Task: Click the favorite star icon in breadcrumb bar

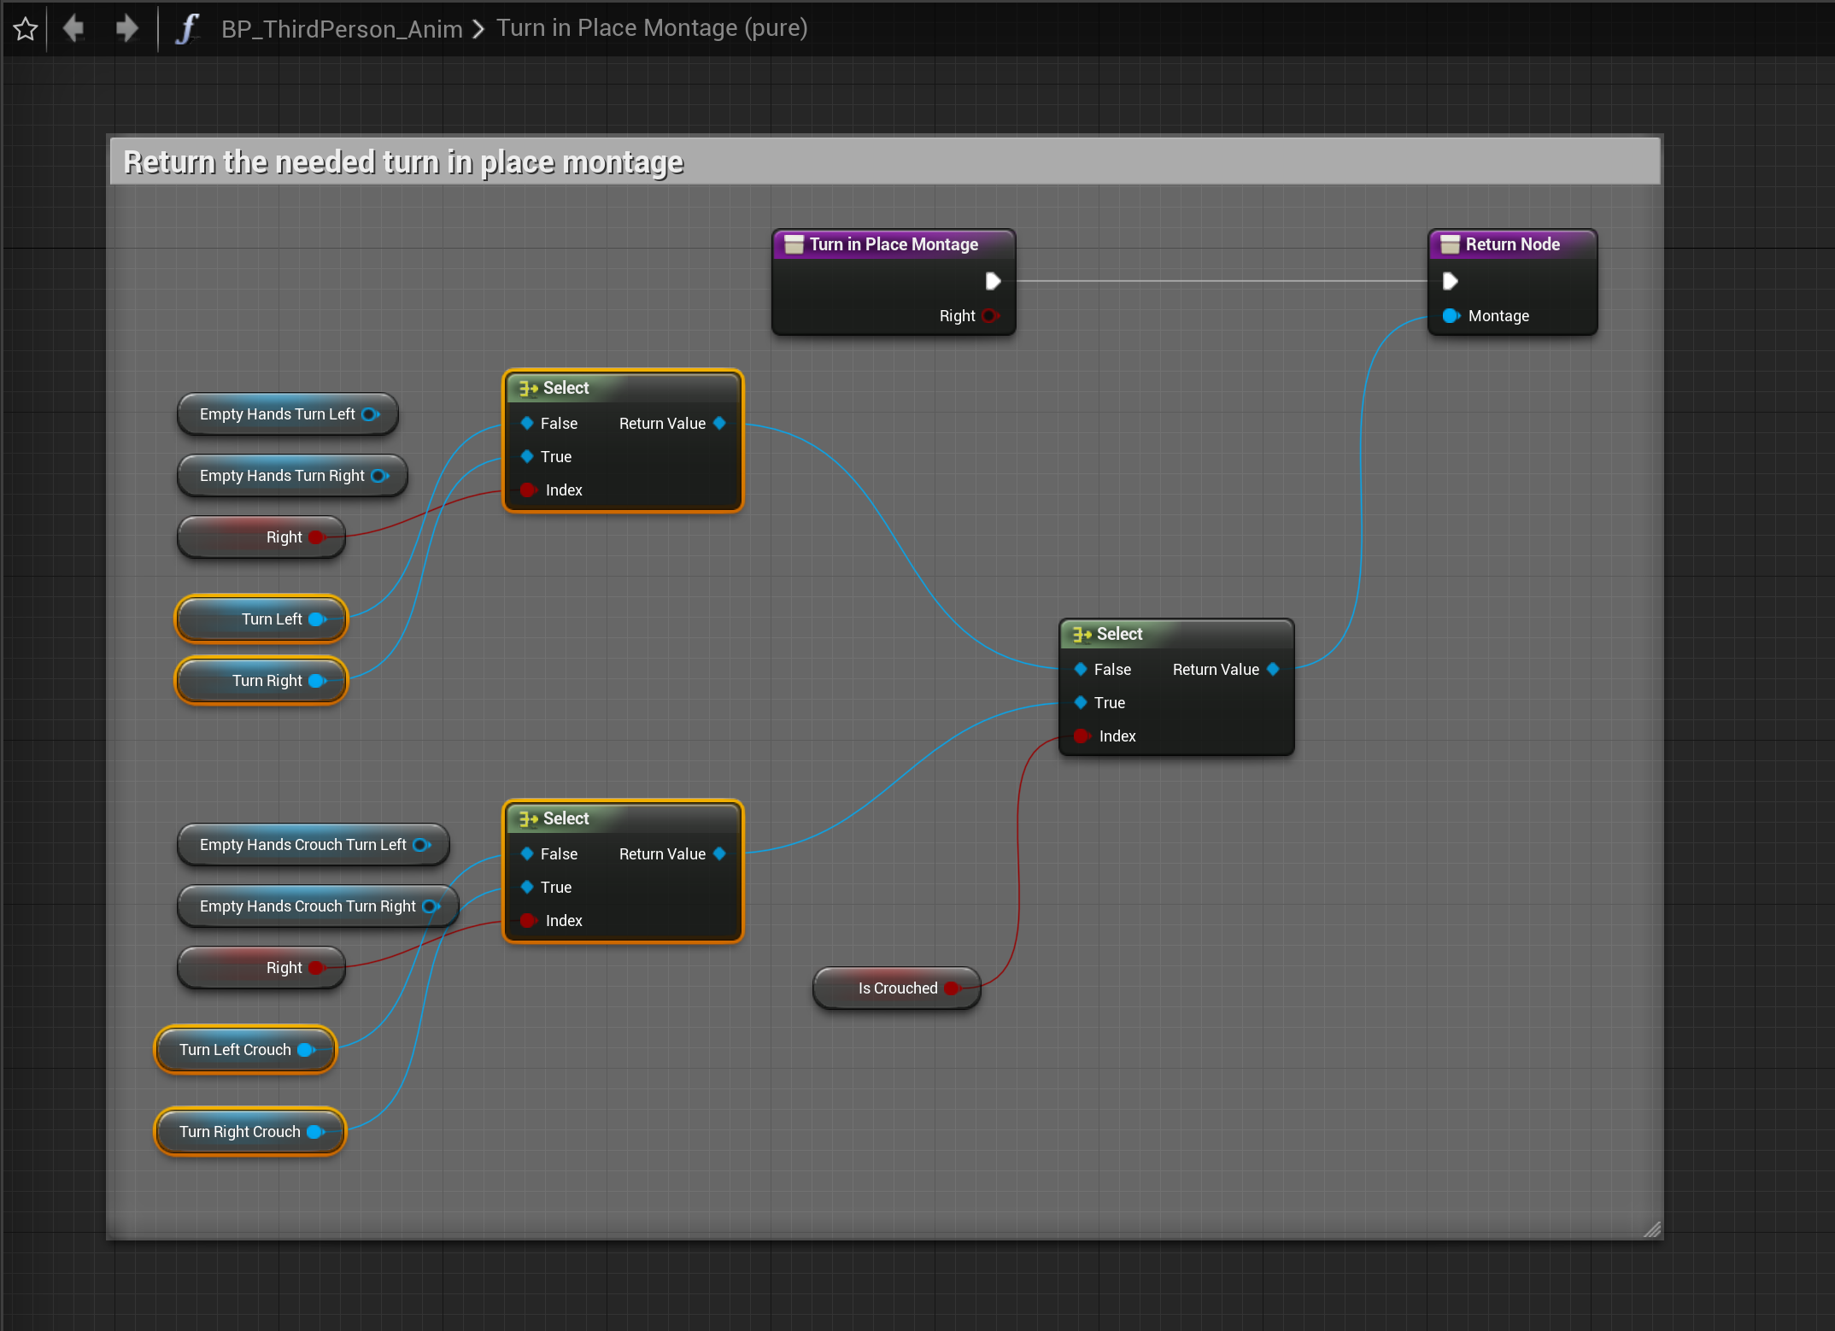Action: [x=26, y=29]
